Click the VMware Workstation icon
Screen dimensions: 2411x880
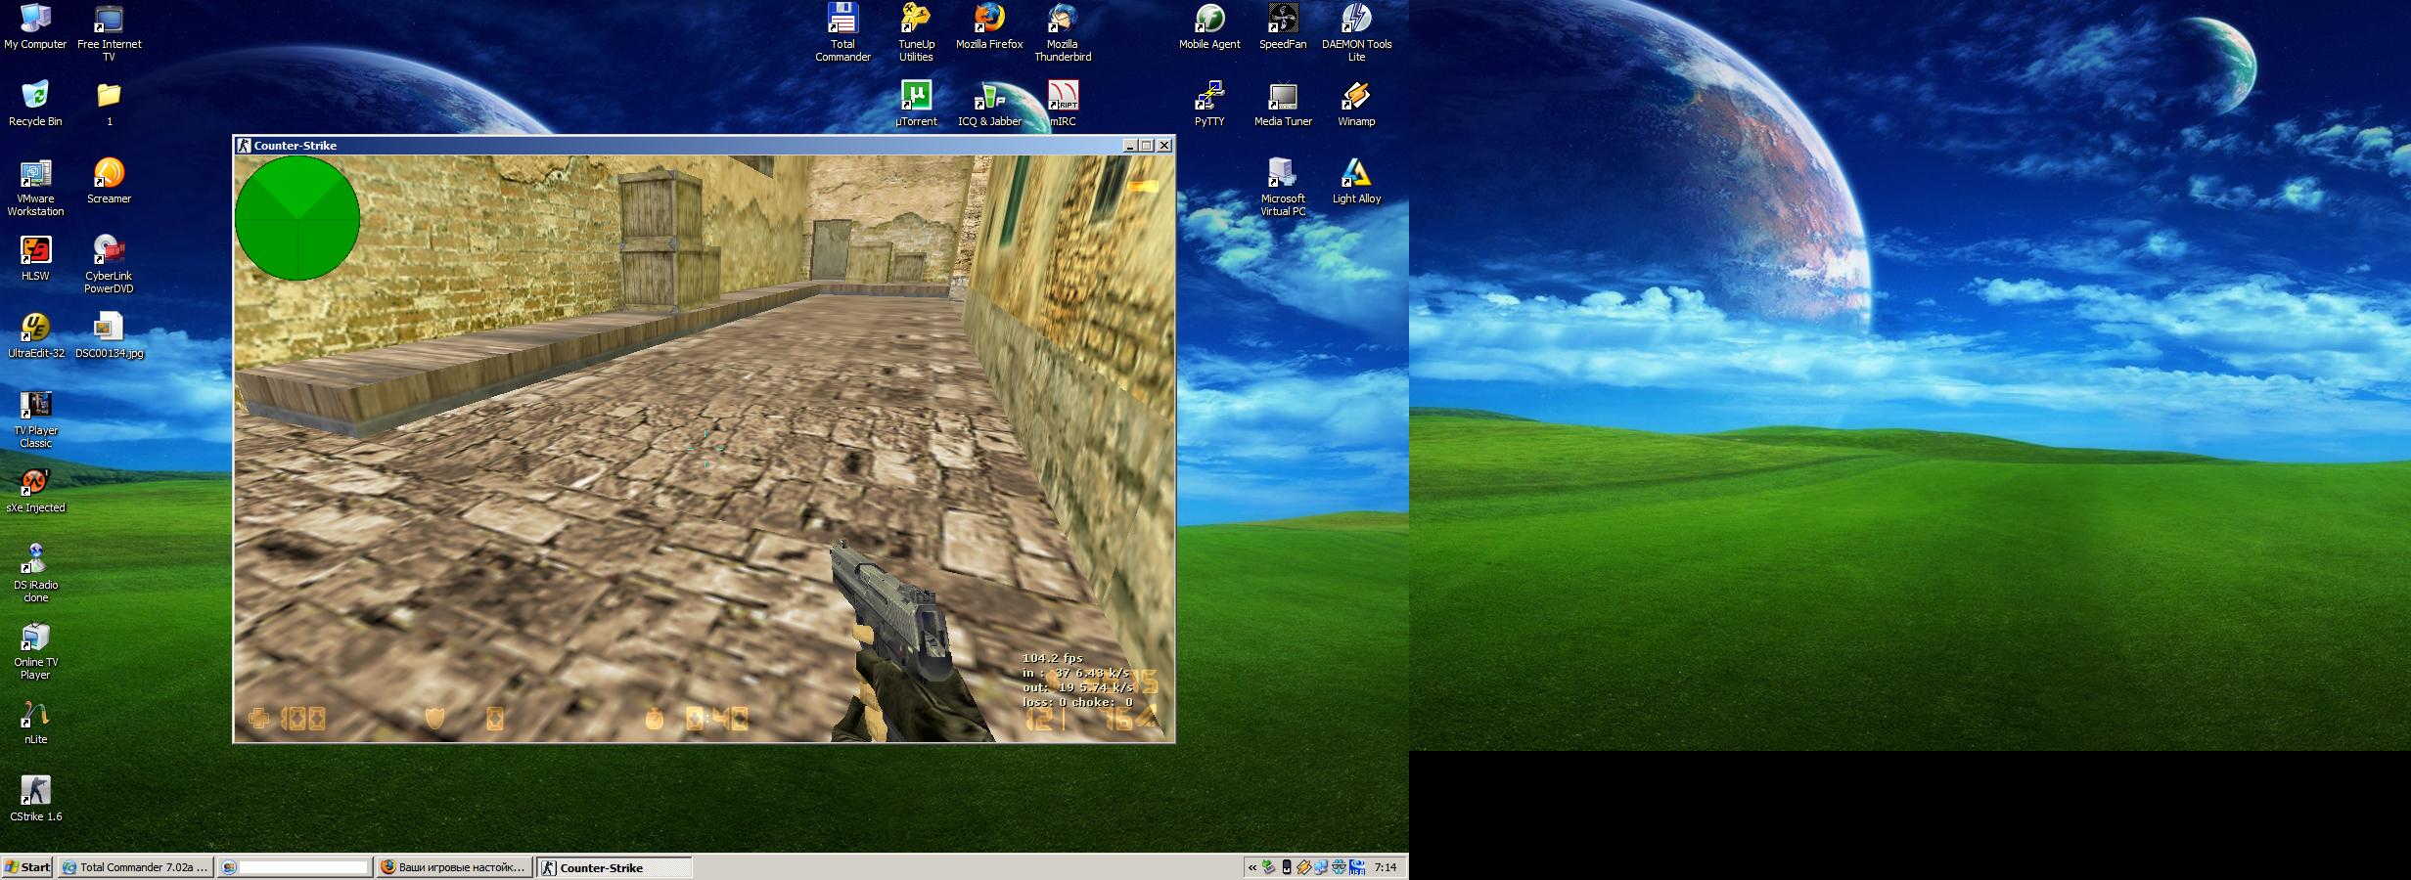coord(35,174)
